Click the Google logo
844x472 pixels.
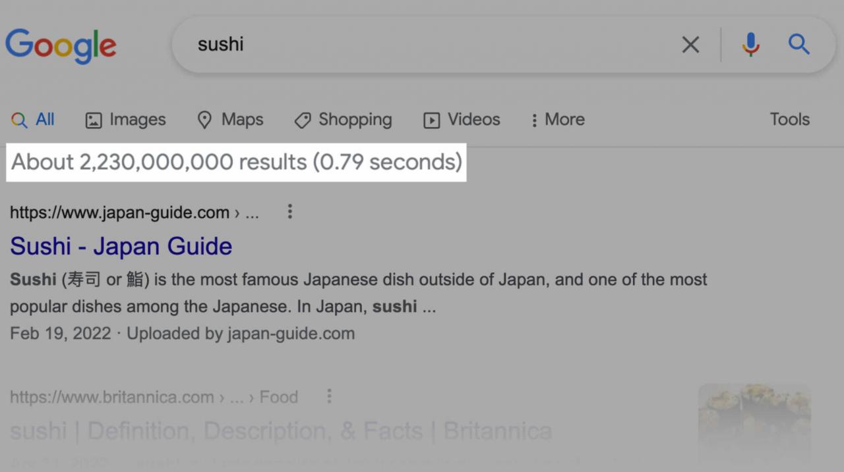pos(61,45)
